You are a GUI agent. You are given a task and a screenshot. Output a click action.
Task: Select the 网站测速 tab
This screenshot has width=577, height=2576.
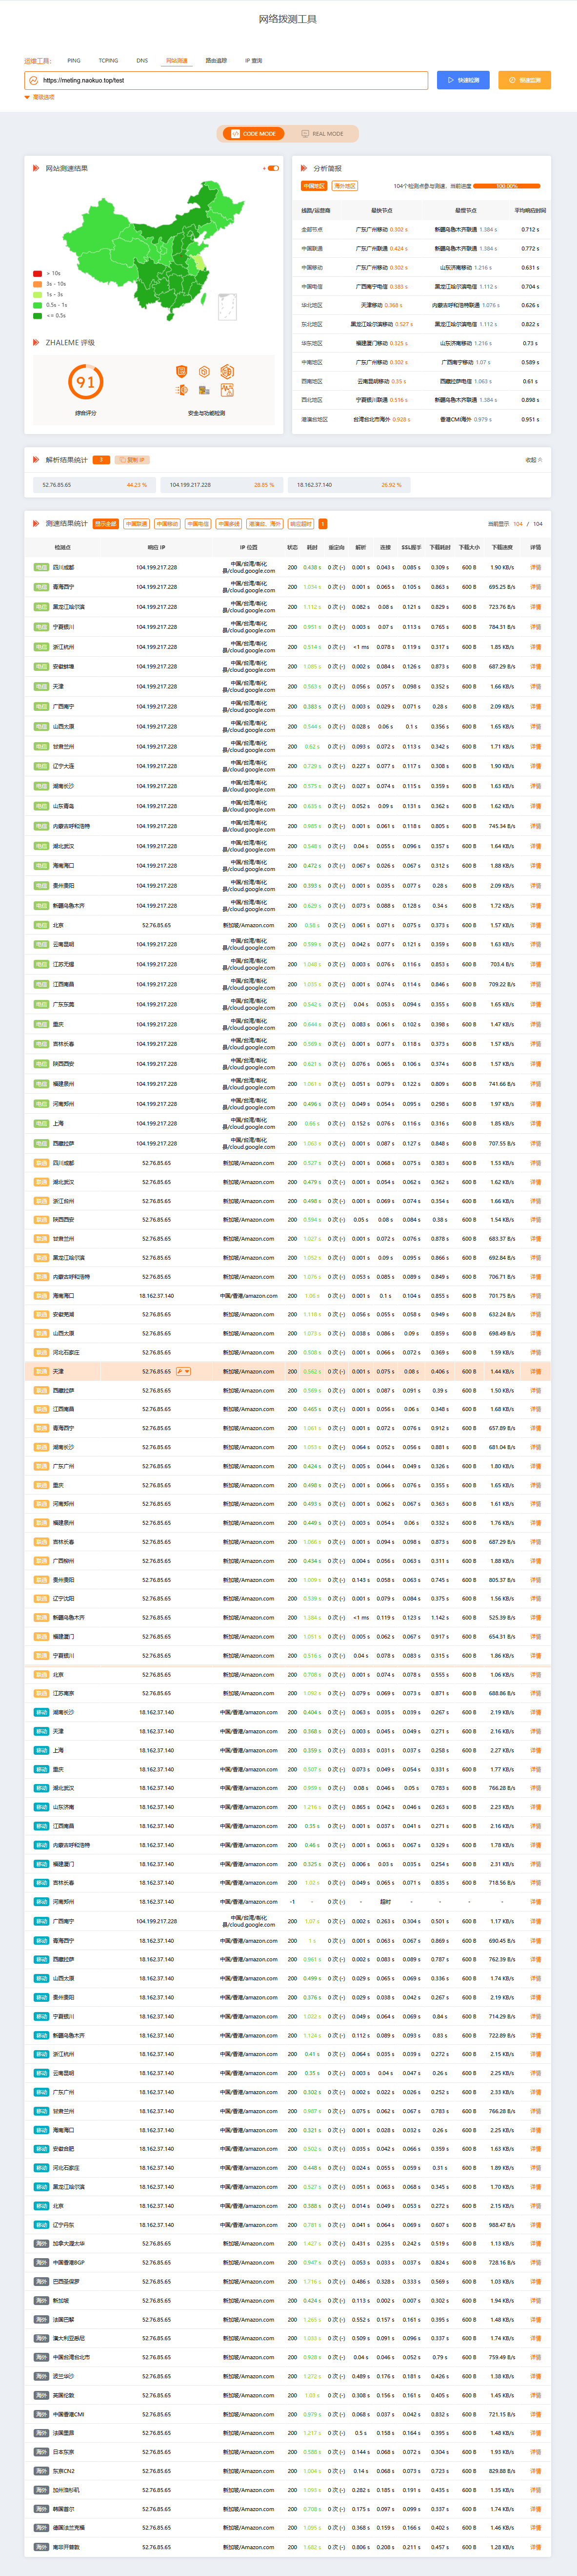point(177,61)
